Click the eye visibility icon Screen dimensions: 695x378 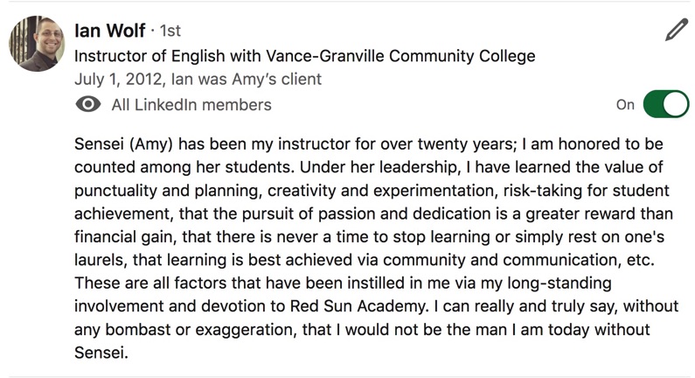(88, 105)
